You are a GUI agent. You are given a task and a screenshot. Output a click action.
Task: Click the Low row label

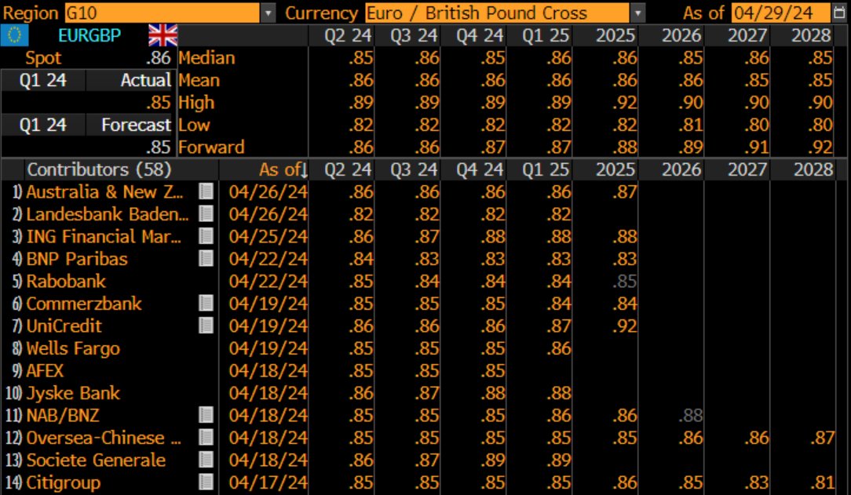coord(194,125)
